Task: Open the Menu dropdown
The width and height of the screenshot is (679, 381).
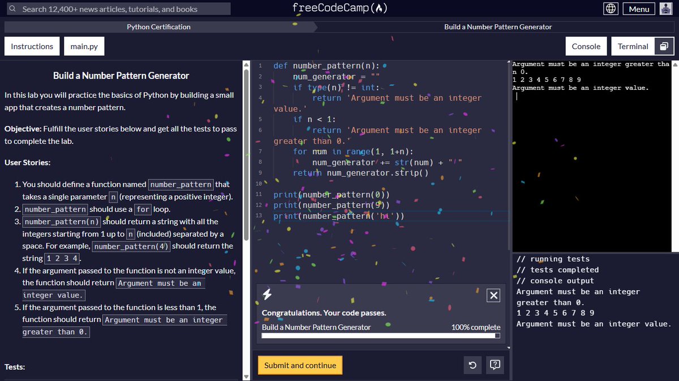Action: (638, 8)
